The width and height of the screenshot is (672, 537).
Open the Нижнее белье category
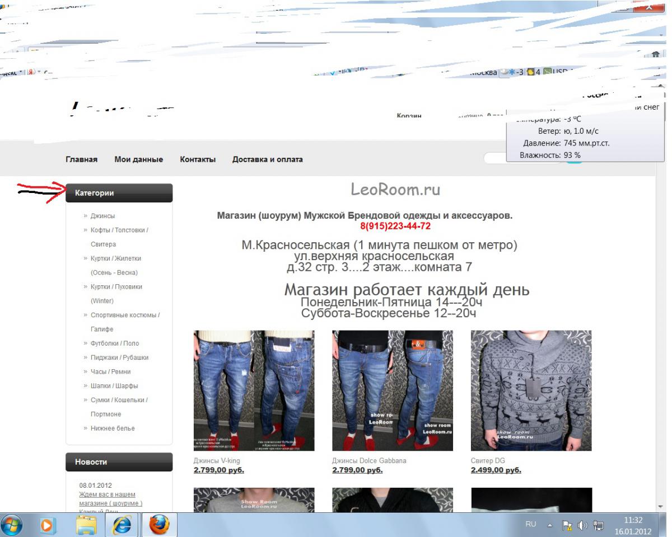[x=113, y=428]
